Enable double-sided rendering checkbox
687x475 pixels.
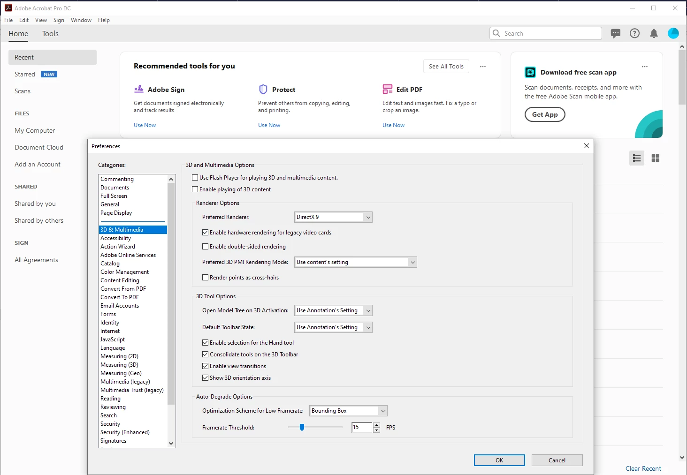pos(206,247)
